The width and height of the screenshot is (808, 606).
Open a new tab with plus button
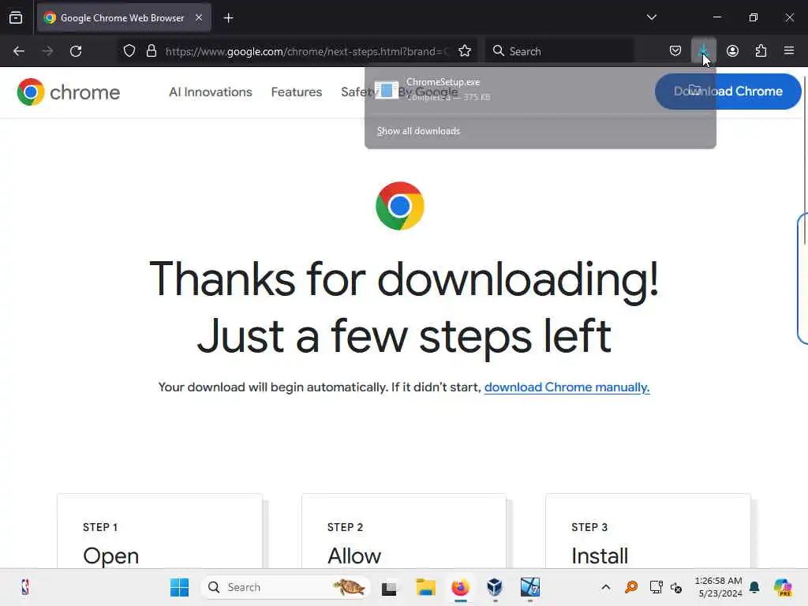click(x=228, y=18)
